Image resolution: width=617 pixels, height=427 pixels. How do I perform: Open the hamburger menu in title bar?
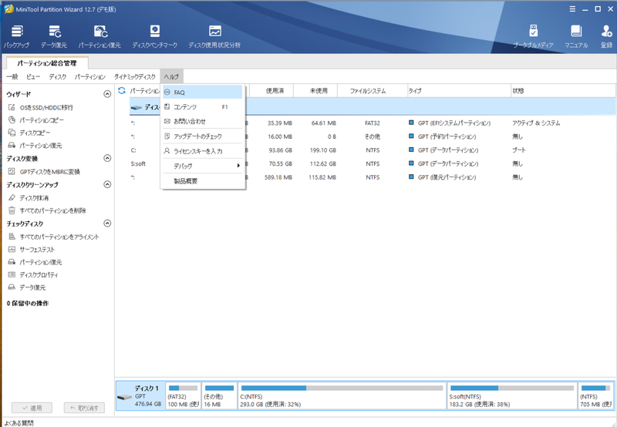(x=572, y=9)
